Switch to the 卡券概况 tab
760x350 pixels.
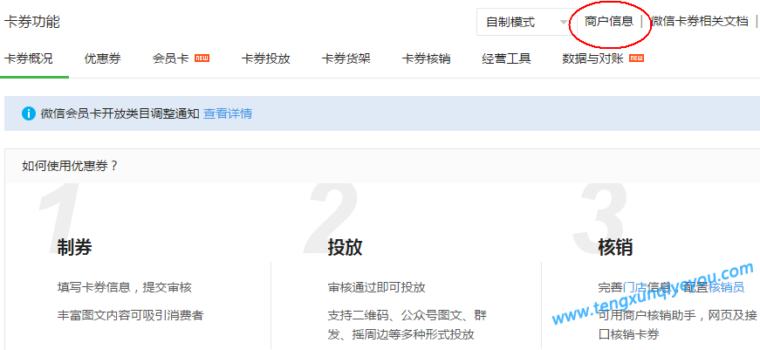click(x=29, y=59)
